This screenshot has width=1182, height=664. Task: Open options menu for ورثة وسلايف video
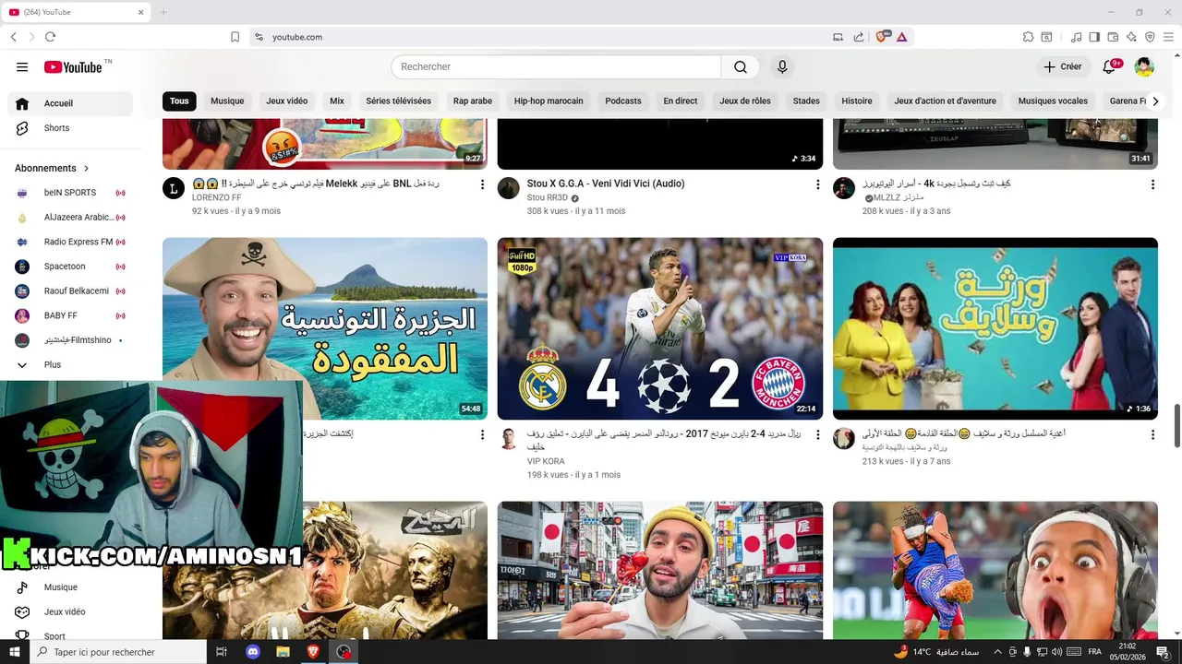coord(1152,434)
